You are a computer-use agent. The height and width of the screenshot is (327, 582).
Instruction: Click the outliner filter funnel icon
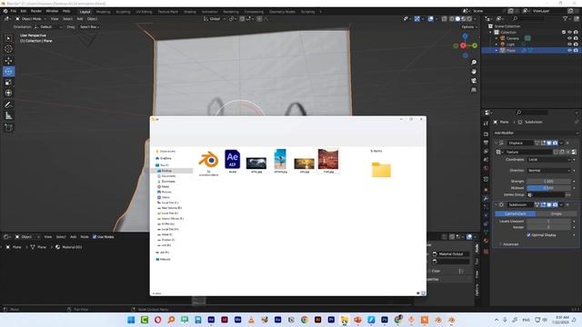click(x=566, y=18)
